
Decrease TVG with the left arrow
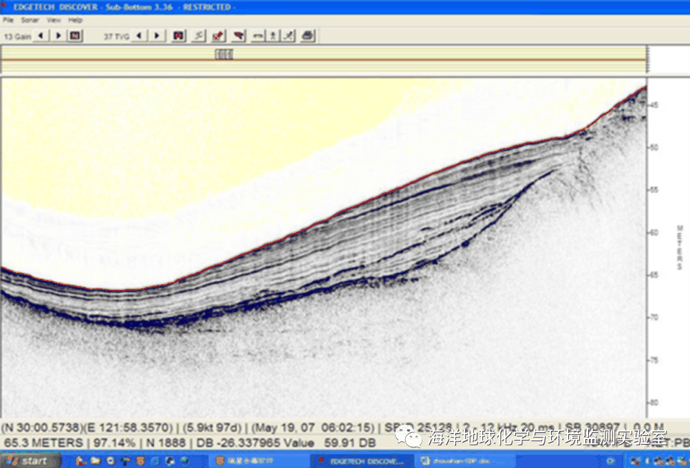pyautogui.click(x=140, y=35)
